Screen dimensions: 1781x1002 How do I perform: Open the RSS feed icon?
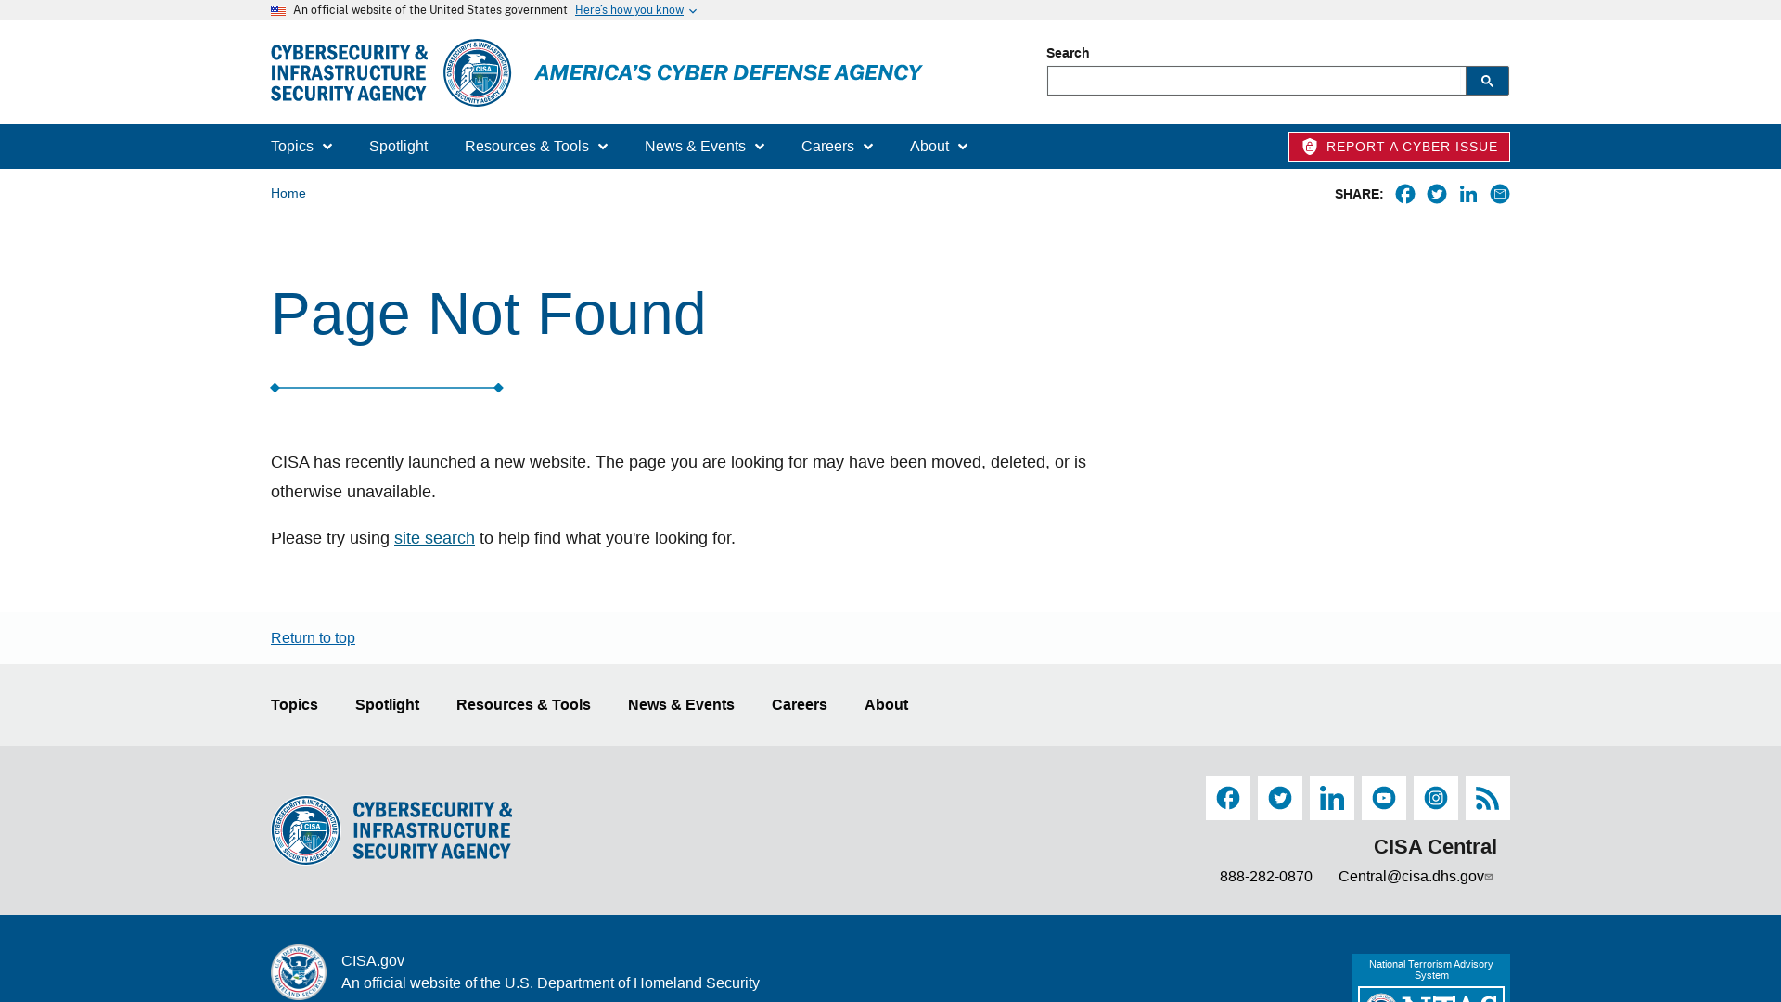tap(1488, 798)
